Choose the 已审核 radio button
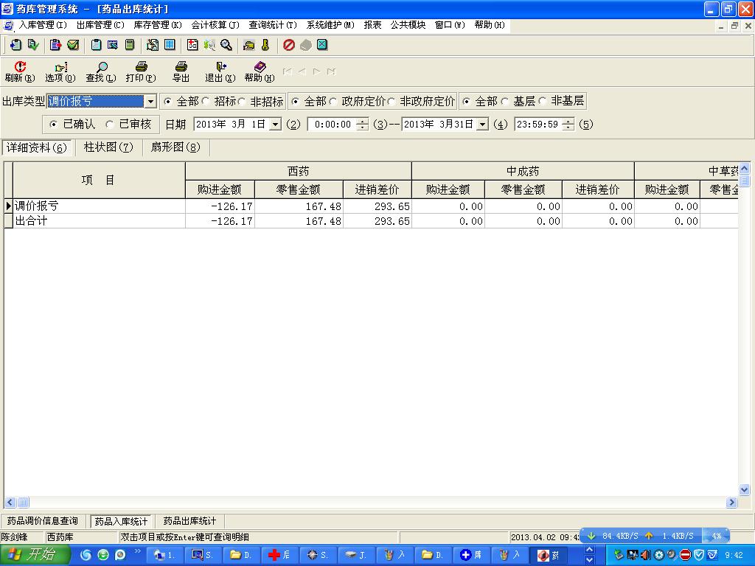755x566 pixels. [110, 125]
